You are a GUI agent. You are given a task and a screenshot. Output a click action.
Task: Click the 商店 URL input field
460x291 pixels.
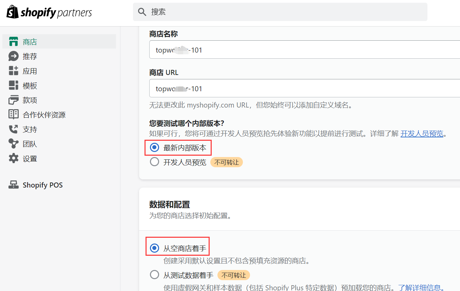coord(305,89)
